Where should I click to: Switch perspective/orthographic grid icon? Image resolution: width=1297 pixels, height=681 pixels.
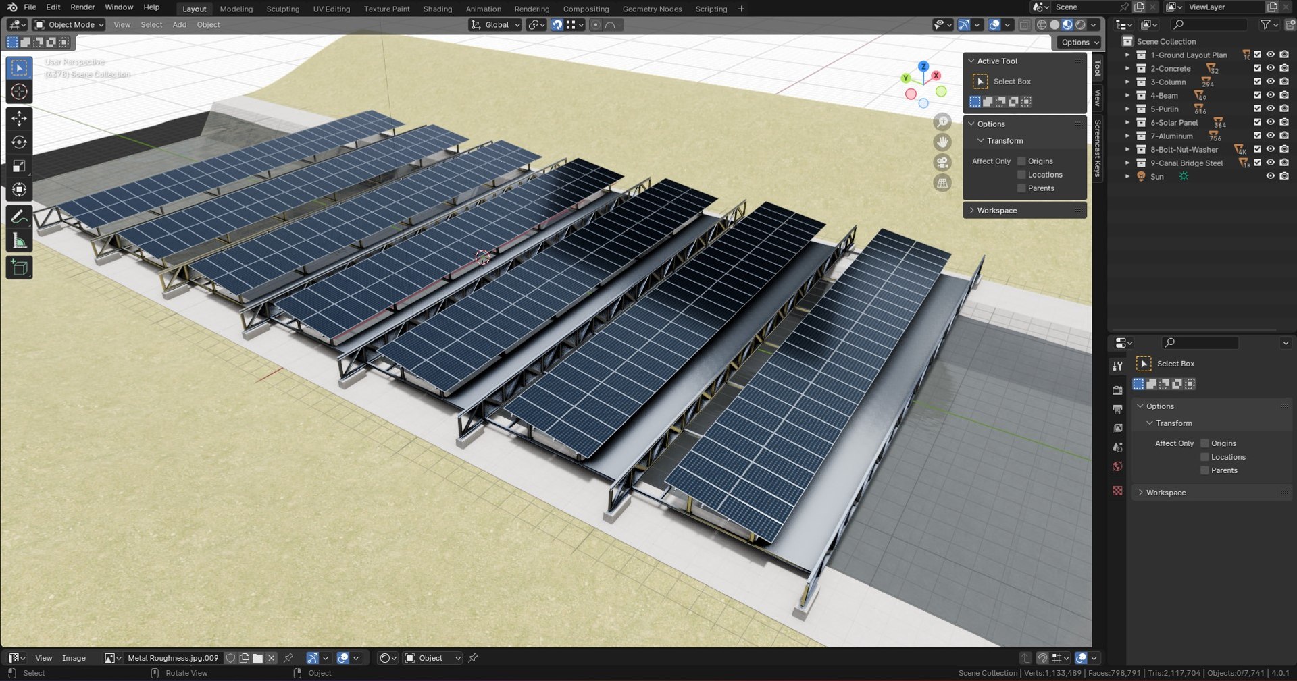[x=942, y=183]
